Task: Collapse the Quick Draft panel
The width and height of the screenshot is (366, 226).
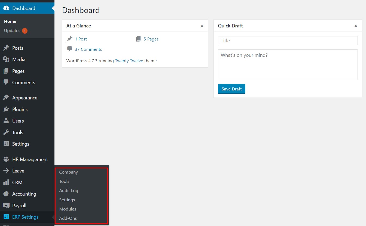Action: coord(356,26)
